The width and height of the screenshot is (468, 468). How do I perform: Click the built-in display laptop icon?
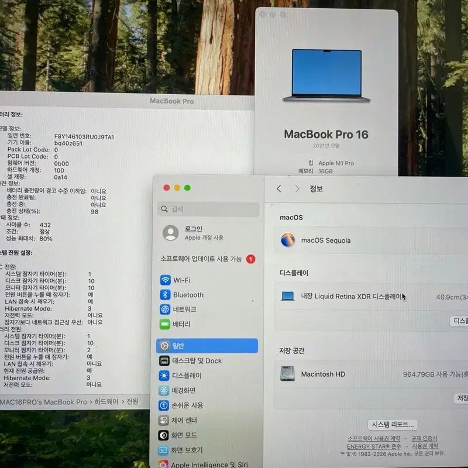(x=288, y=296)
